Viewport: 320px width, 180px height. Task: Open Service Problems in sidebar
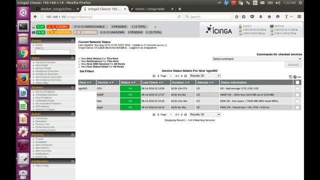(45, 92)
